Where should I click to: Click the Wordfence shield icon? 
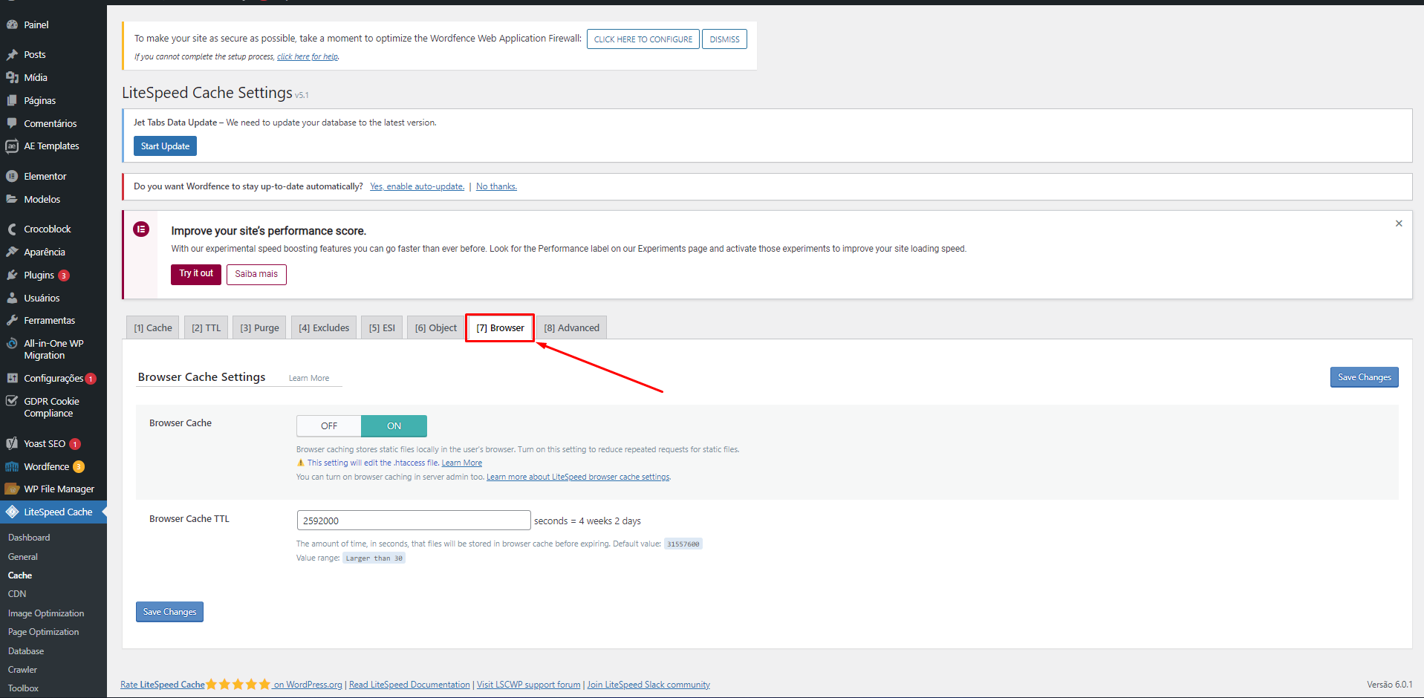[12, 466]
